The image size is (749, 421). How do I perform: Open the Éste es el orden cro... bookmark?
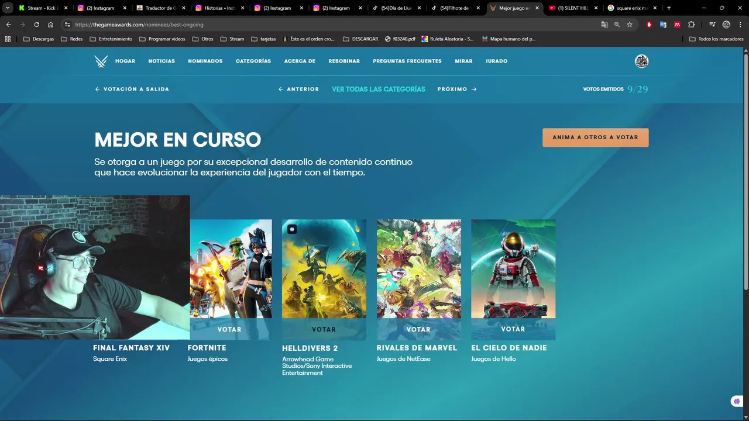308,39
